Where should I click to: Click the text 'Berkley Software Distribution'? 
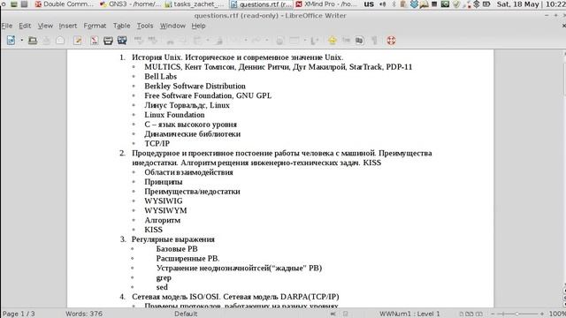click(x=195, y=86)
